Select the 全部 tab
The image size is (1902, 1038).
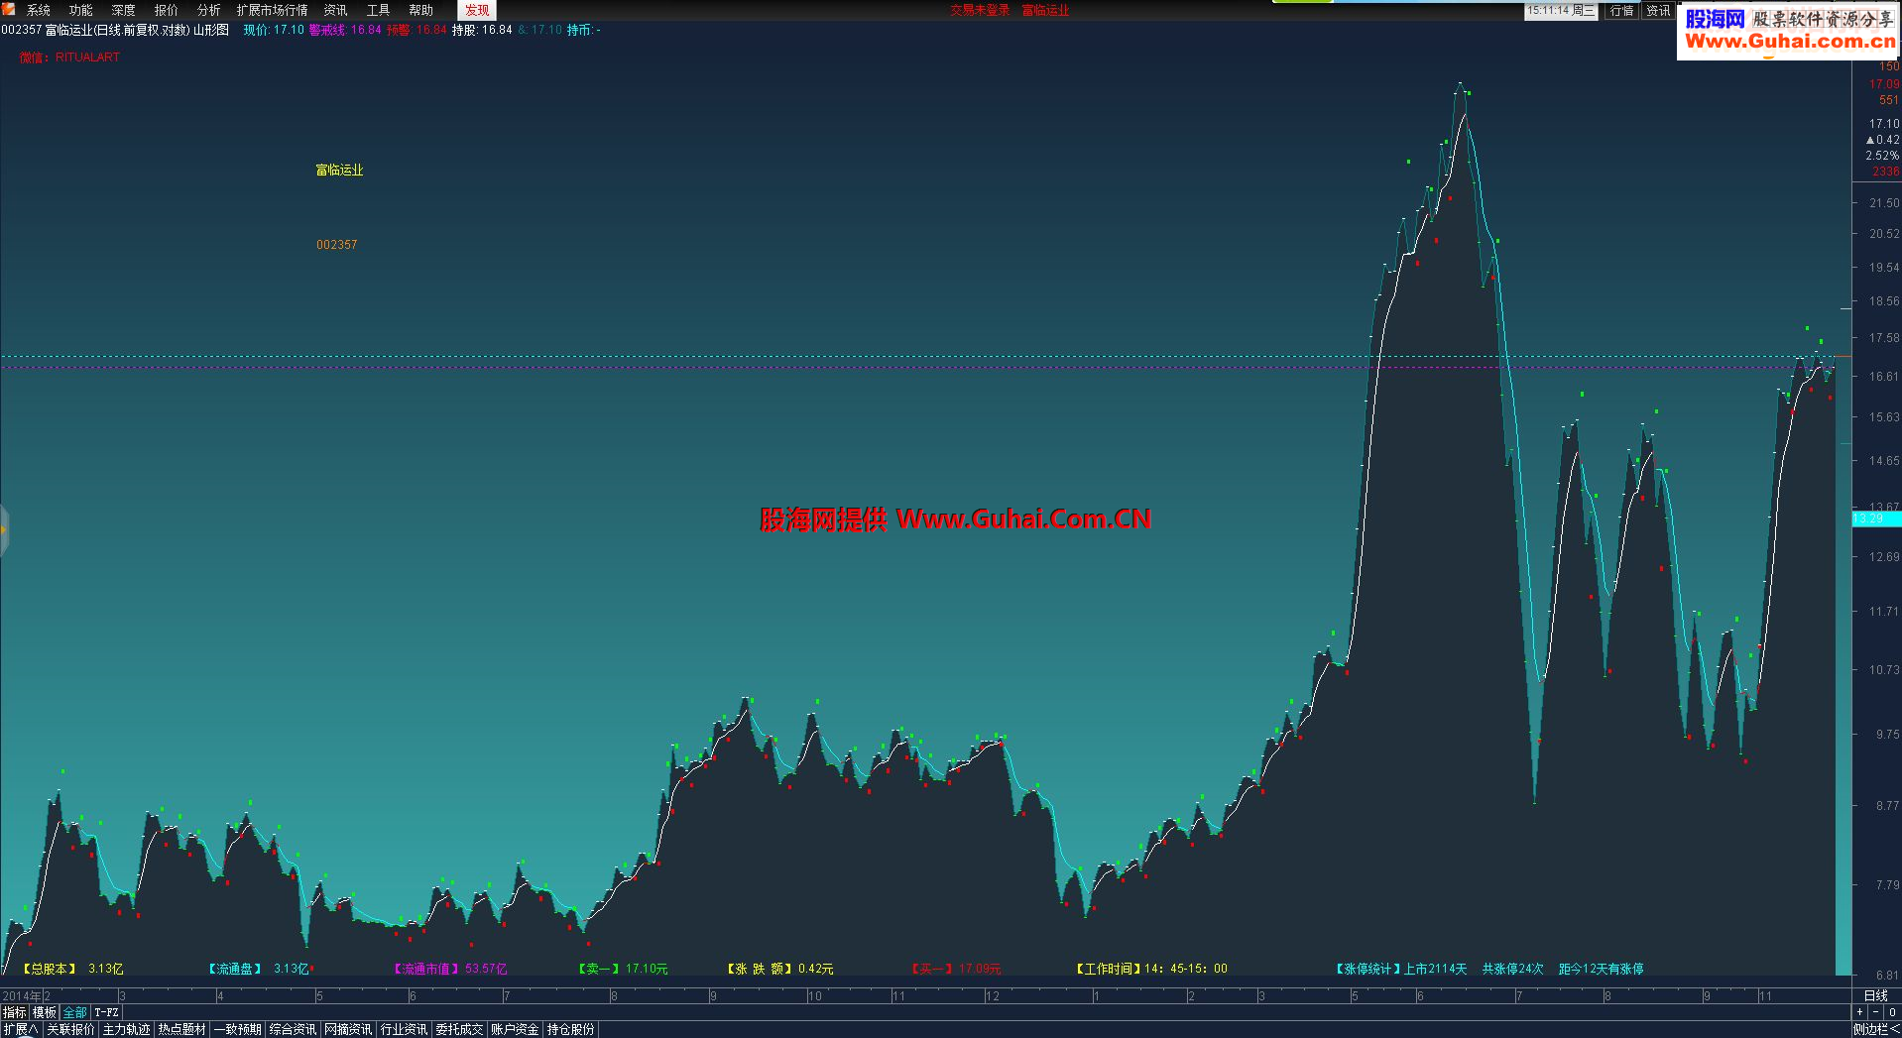coord(75,1012)
